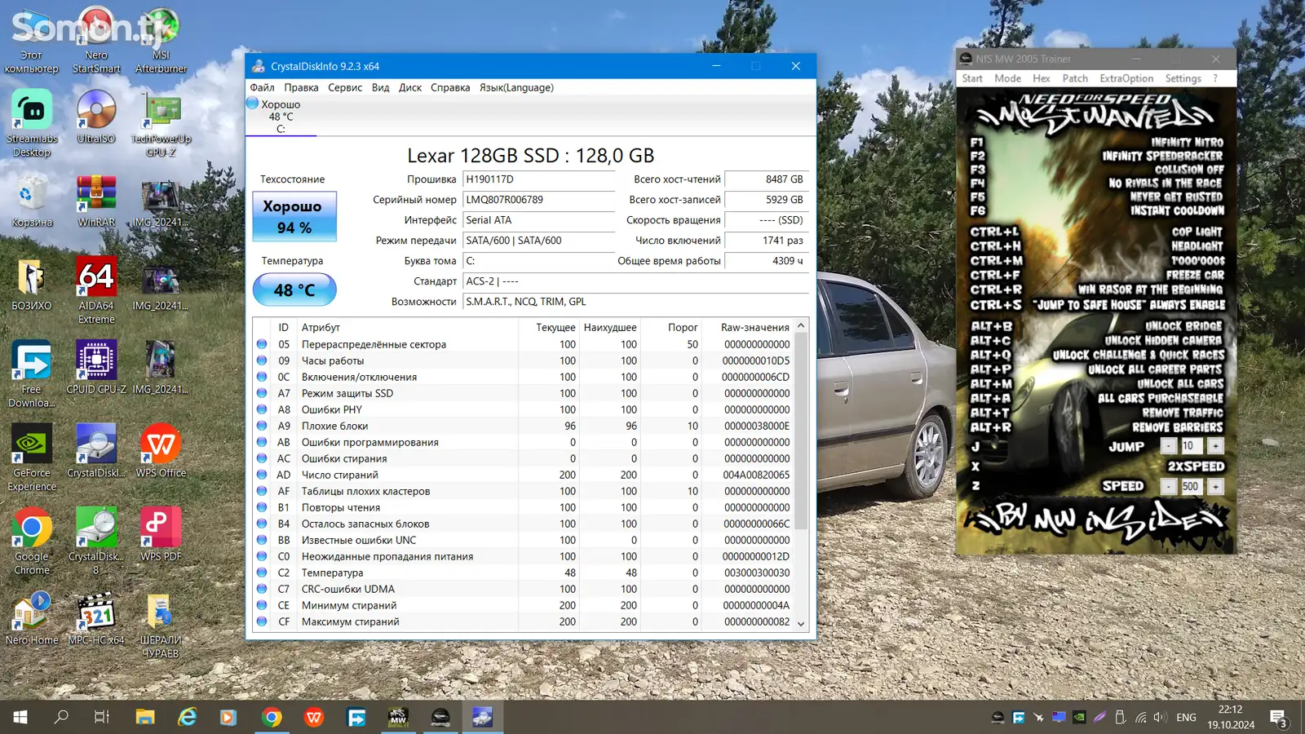
Task: Open Start menu in NFS MW Trainer
Action: (x=972, y=78)
